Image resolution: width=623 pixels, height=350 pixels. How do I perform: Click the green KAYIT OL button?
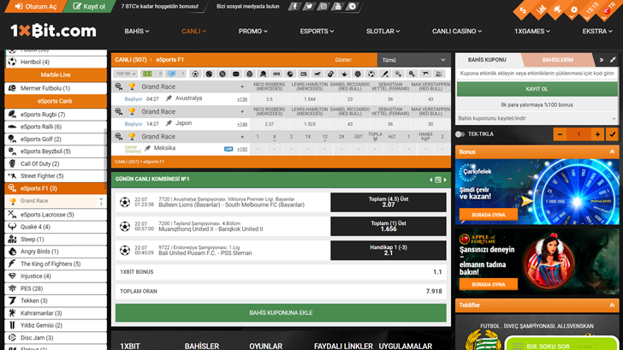(537, 89)
